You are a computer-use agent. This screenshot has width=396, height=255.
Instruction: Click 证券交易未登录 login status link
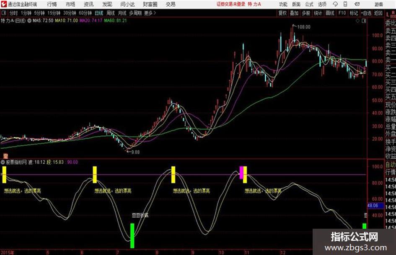(x=231, y=4)
